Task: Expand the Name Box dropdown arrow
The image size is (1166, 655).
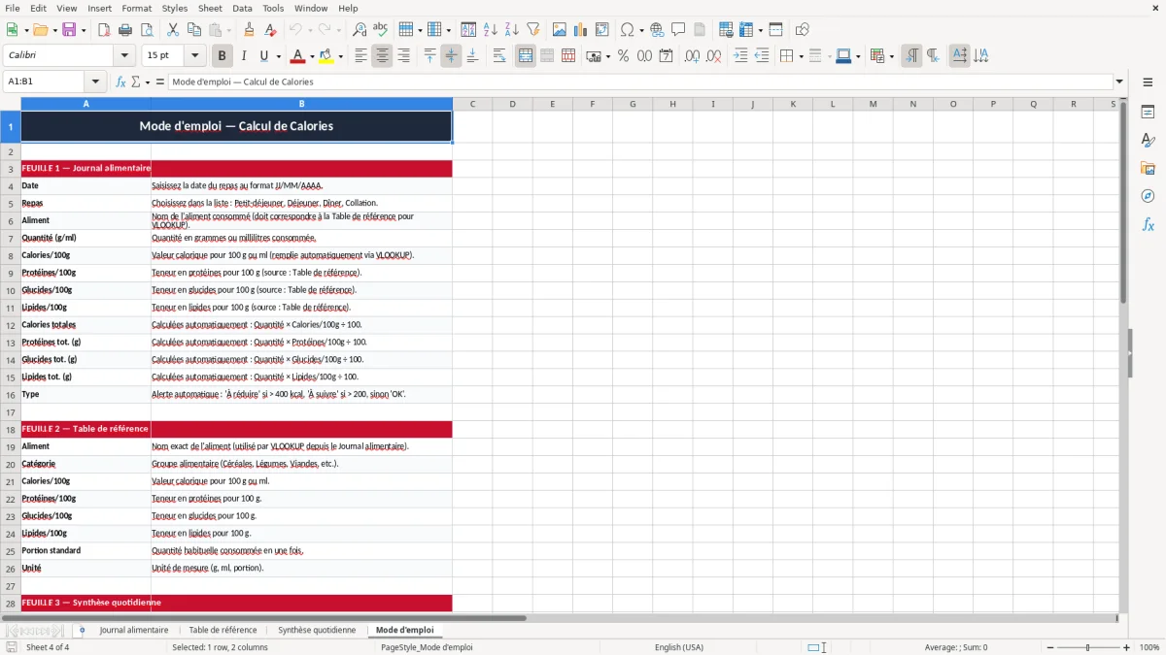Action: tap(95, 82)
